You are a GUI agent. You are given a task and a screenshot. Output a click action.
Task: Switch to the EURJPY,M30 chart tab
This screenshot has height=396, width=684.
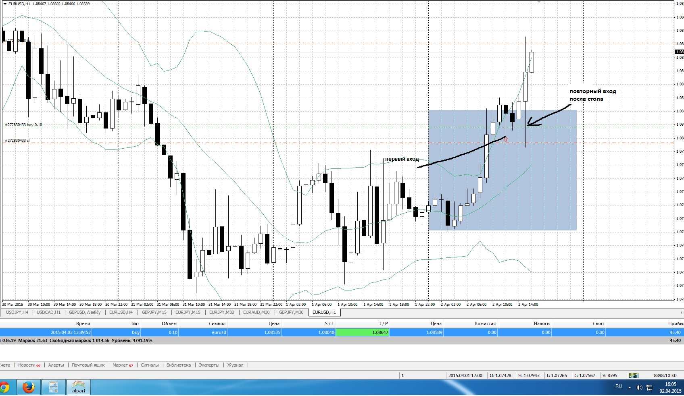coord(222,312)
